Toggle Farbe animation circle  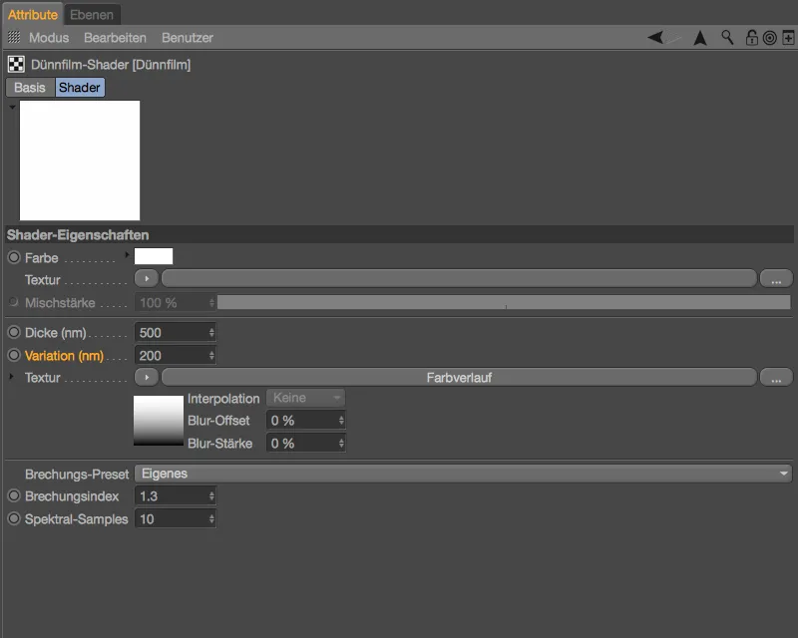pos(14,257)
